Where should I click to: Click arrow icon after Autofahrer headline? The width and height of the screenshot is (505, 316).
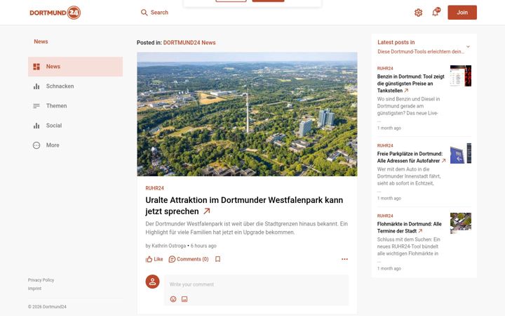(x=444, y=161)
